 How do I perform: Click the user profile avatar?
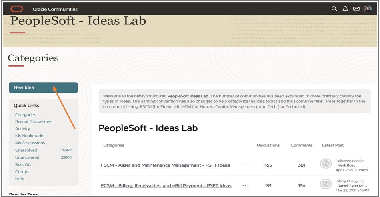click(368, 9)
